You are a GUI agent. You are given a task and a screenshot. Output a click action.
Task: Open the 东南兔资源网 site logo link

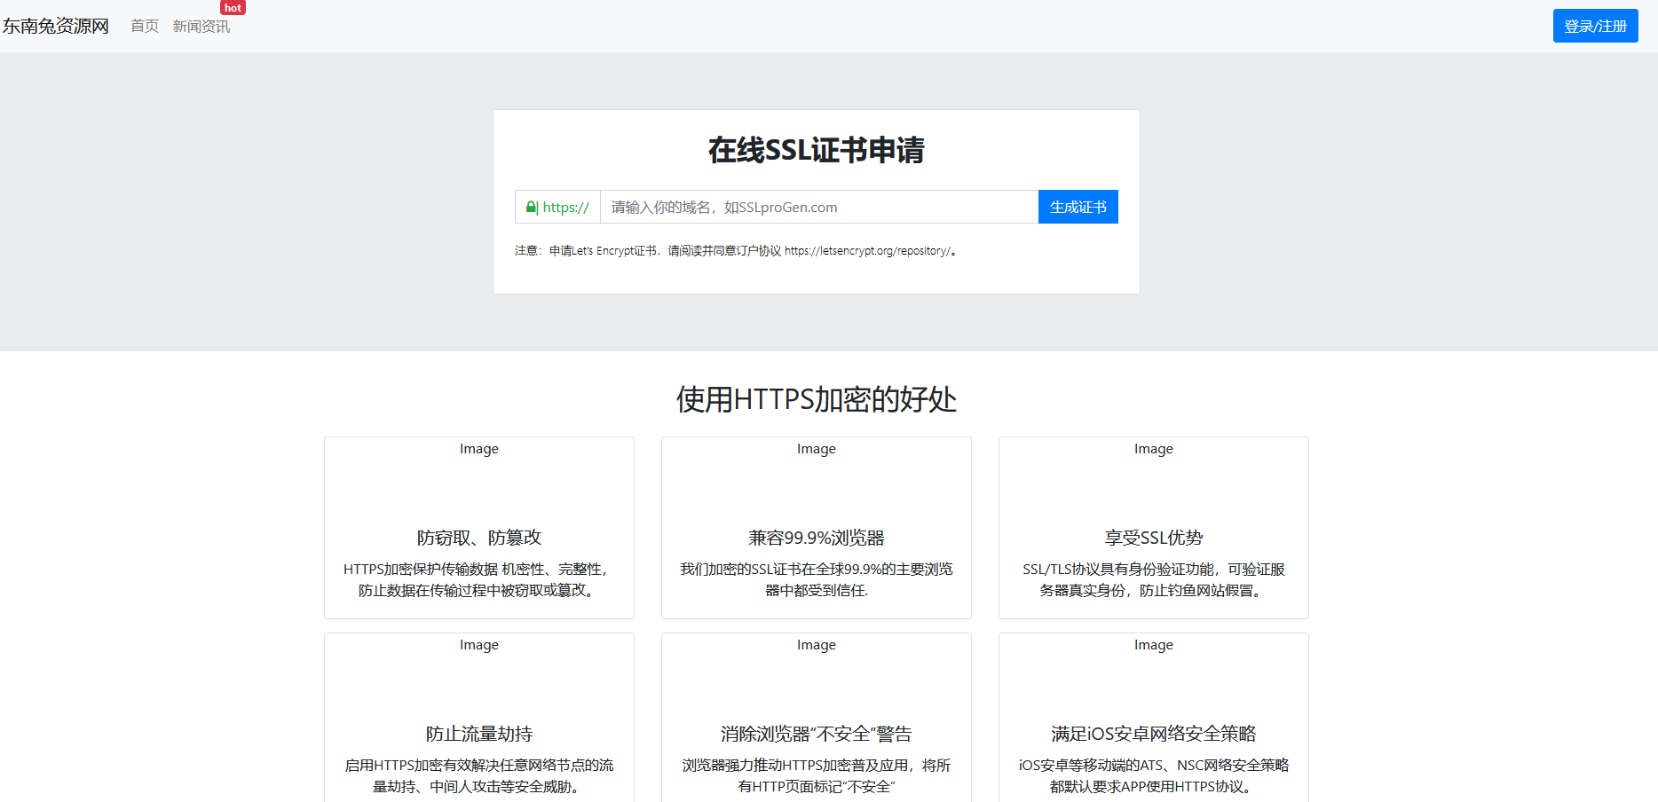(55, 27)
